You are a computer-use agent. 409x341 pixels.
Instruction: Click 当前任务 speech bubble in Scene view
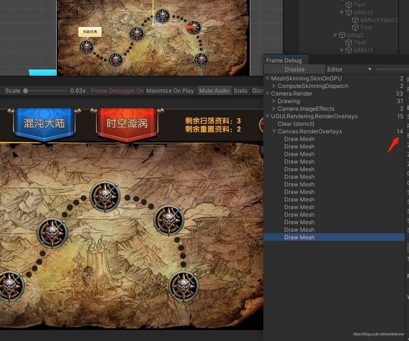coord(90,32)
